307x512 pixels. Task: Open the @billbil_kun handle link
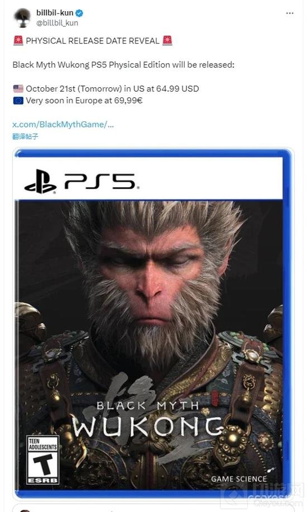[x=57, y=23]
